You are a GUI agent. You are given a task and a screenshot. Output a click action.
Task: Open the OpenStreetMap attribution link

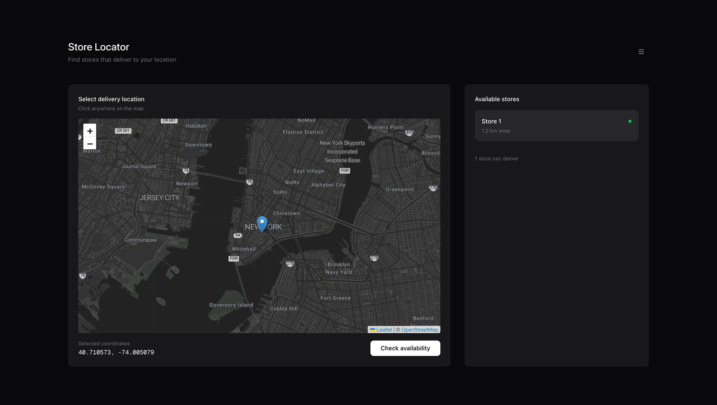pos(419,329)
